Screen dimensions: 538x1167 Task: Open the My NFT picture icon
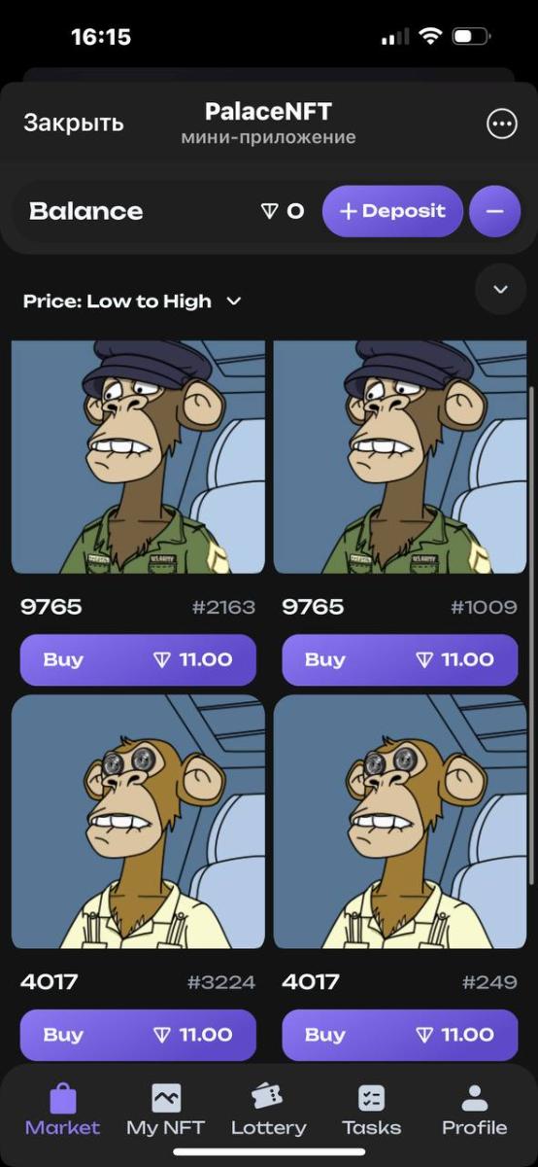166,1098
